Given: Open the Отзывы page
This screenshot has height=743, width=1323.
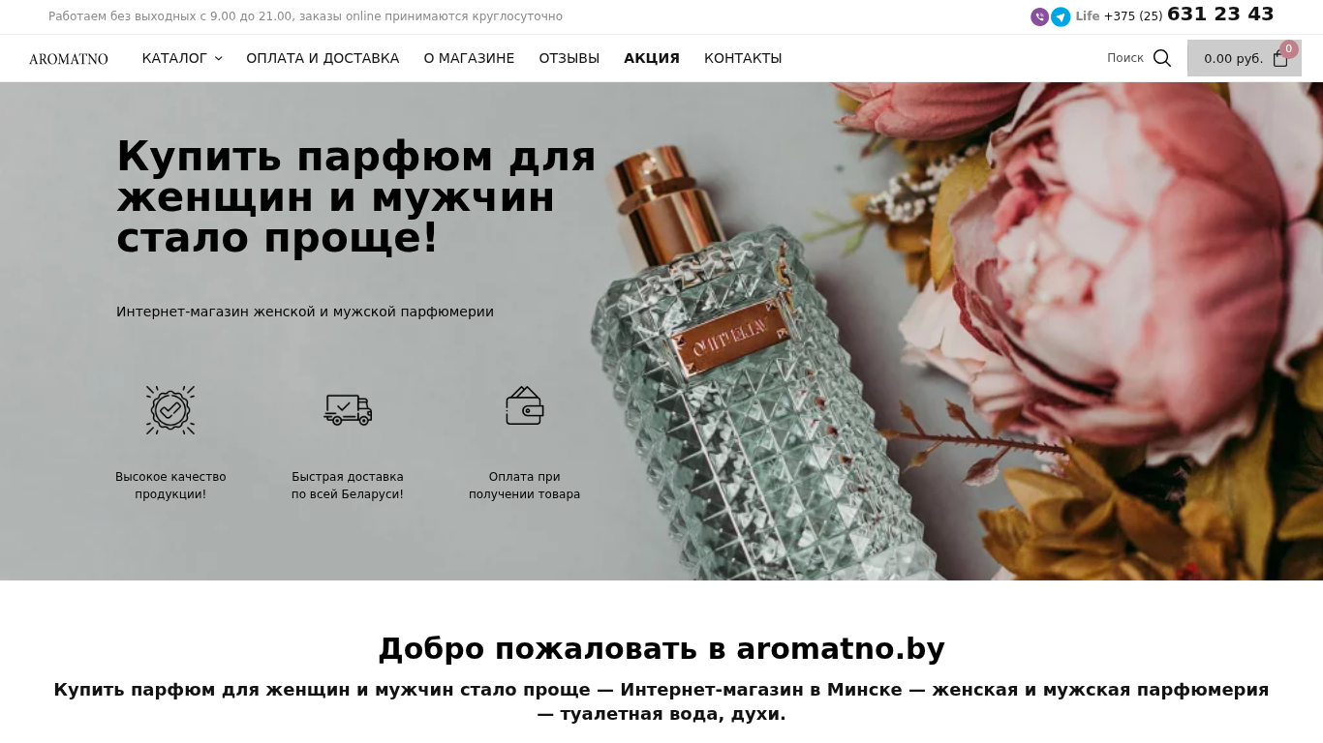Looking at the screenshot, I should click(569, 58).
